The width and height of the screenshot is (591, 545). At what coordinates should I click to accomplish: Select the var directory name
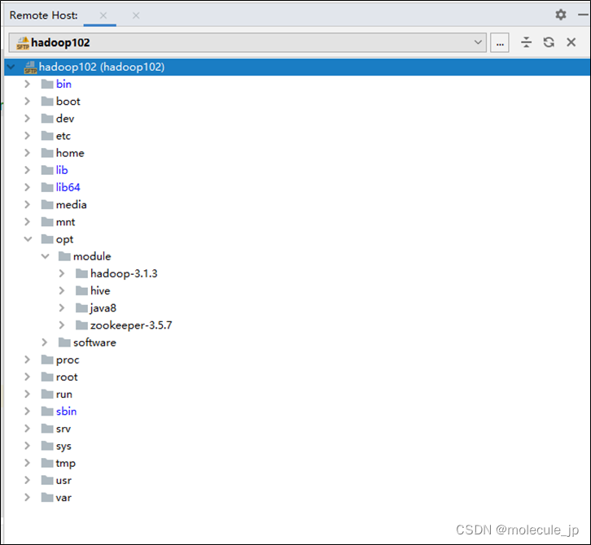pos(63,498)
